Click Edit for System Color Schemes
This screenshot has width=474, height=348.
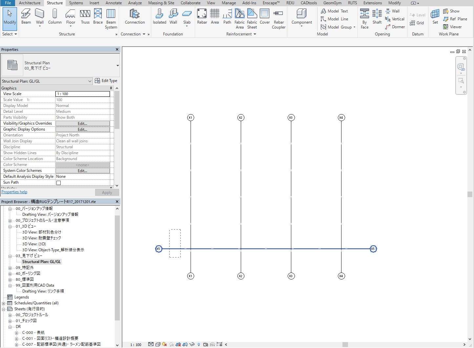(x=83, y=171)
